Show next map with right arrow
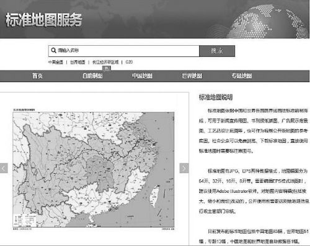Image resolution: width=310 pixels, height=246 pixels. (x=184, y=168)
